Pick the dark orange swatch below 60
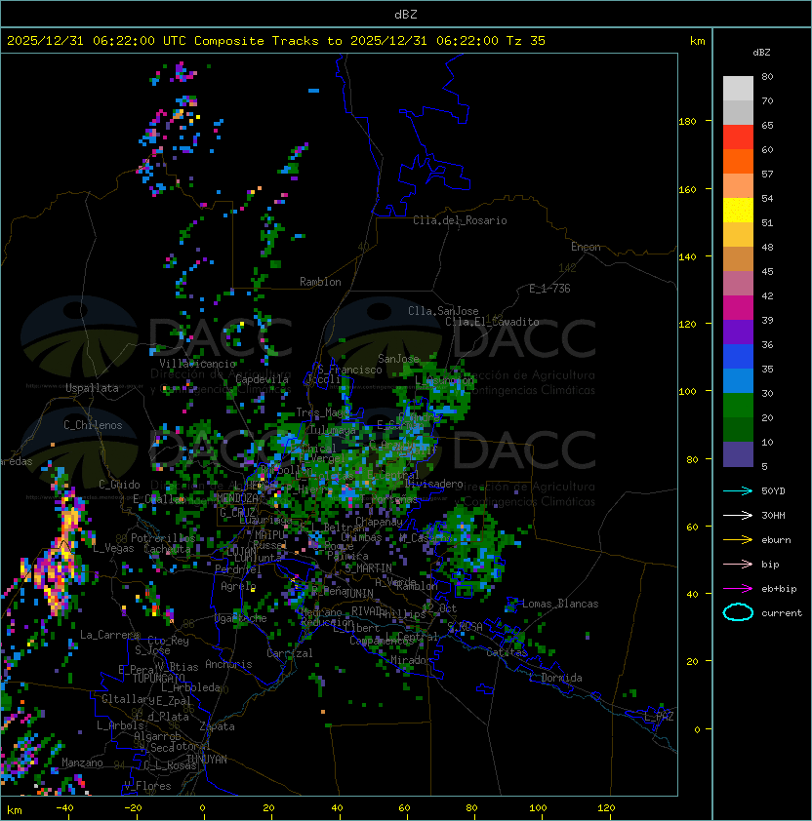The image size is (812, 821). [x=738, y=161]
